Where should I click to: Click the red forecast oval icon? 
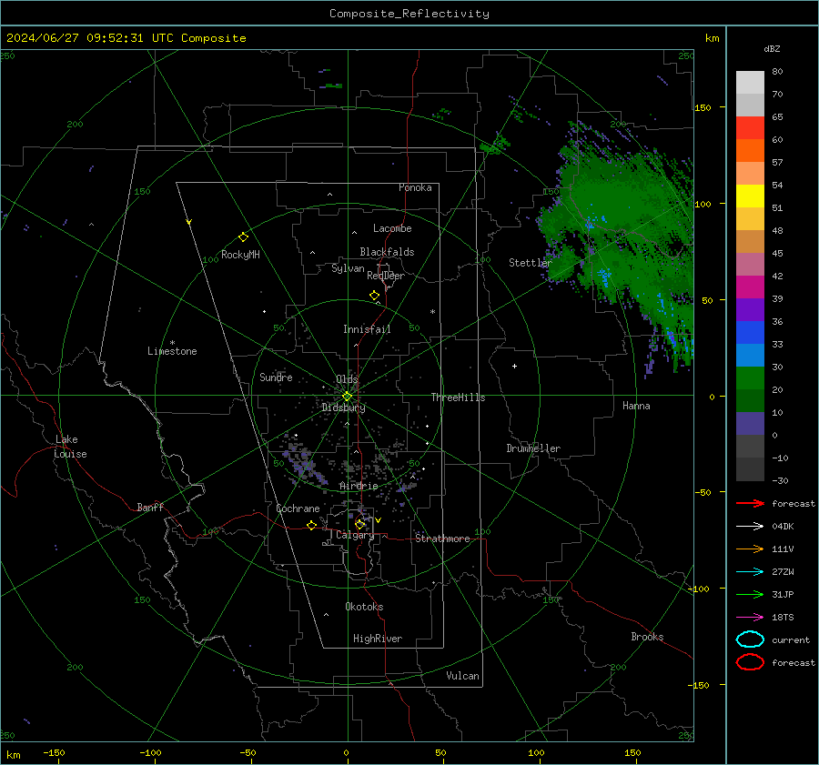point(750,662)
